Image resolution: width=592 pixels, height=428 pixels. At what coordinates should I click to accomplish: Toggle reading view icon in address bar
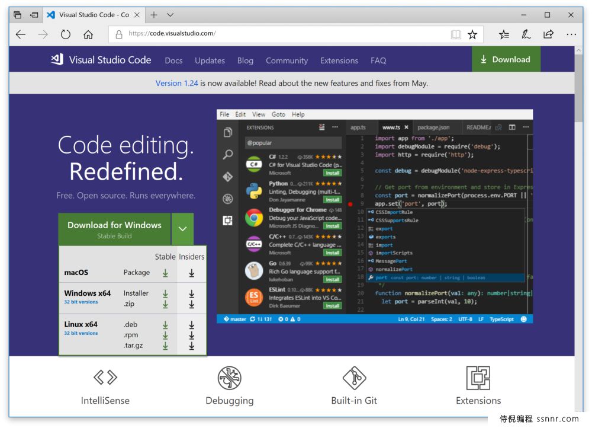(456, 35)
